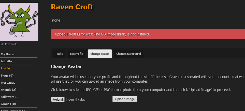
Task: Click the red Upload Failed error banner
Action: [148, 34]
